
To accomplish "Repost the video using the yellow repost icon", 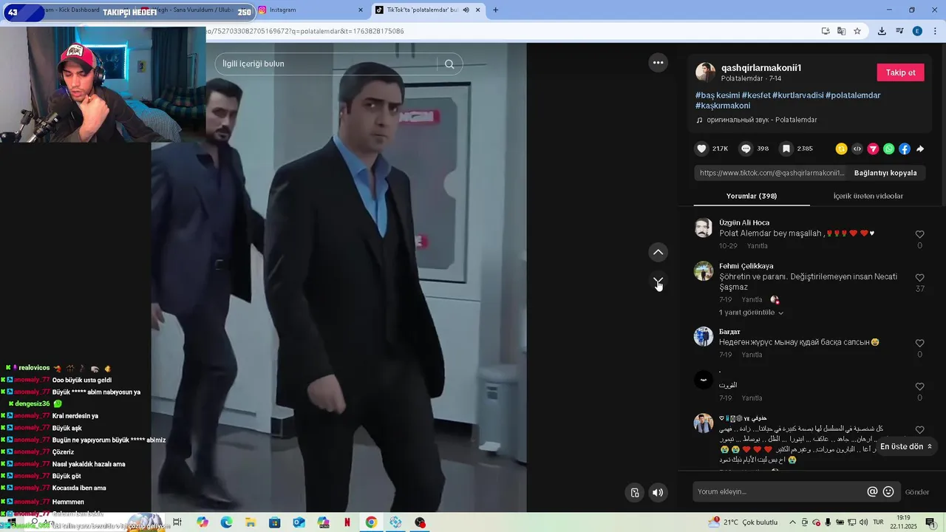I will (841, 149).
